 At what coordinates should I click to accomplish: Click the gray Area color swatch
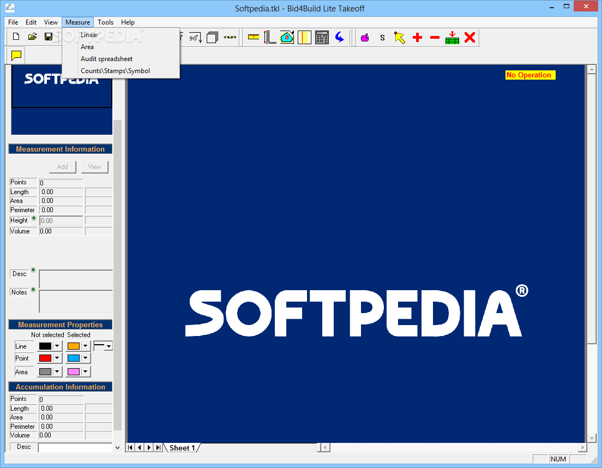point(45,371)
